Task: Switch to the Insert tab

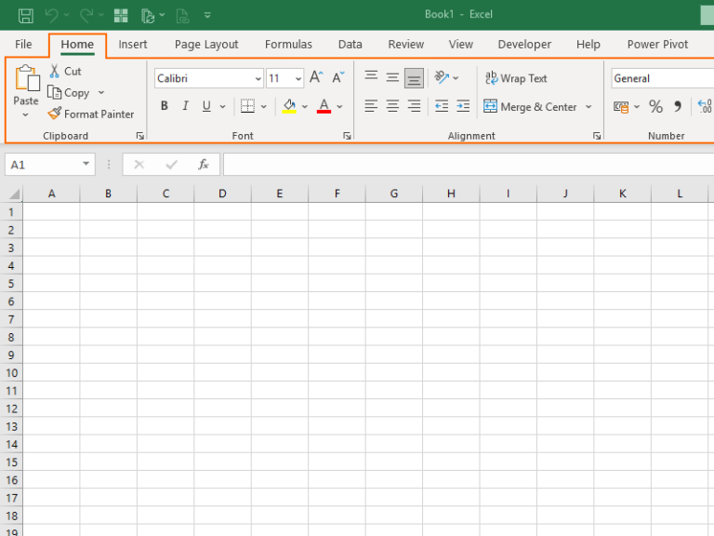Action: click(133, 45)
